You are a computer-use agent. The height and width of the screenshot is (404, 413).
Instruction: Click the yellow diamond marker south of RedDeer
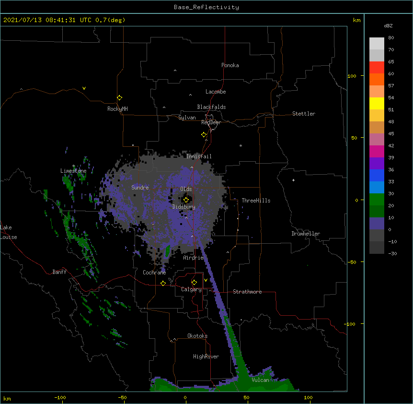pyautogui.click(x=204, y=135)
